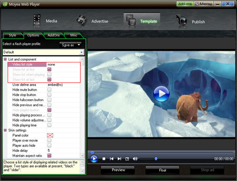Viewport: 237px width, 181px height.
Task: Open the Save as dropdown arrow
Action: coord(79,45)
